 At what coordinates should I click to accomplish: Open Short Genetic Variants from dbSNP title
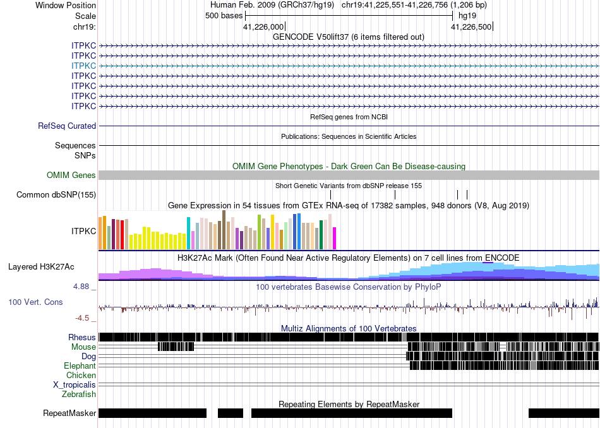click(x=349, y=186)
